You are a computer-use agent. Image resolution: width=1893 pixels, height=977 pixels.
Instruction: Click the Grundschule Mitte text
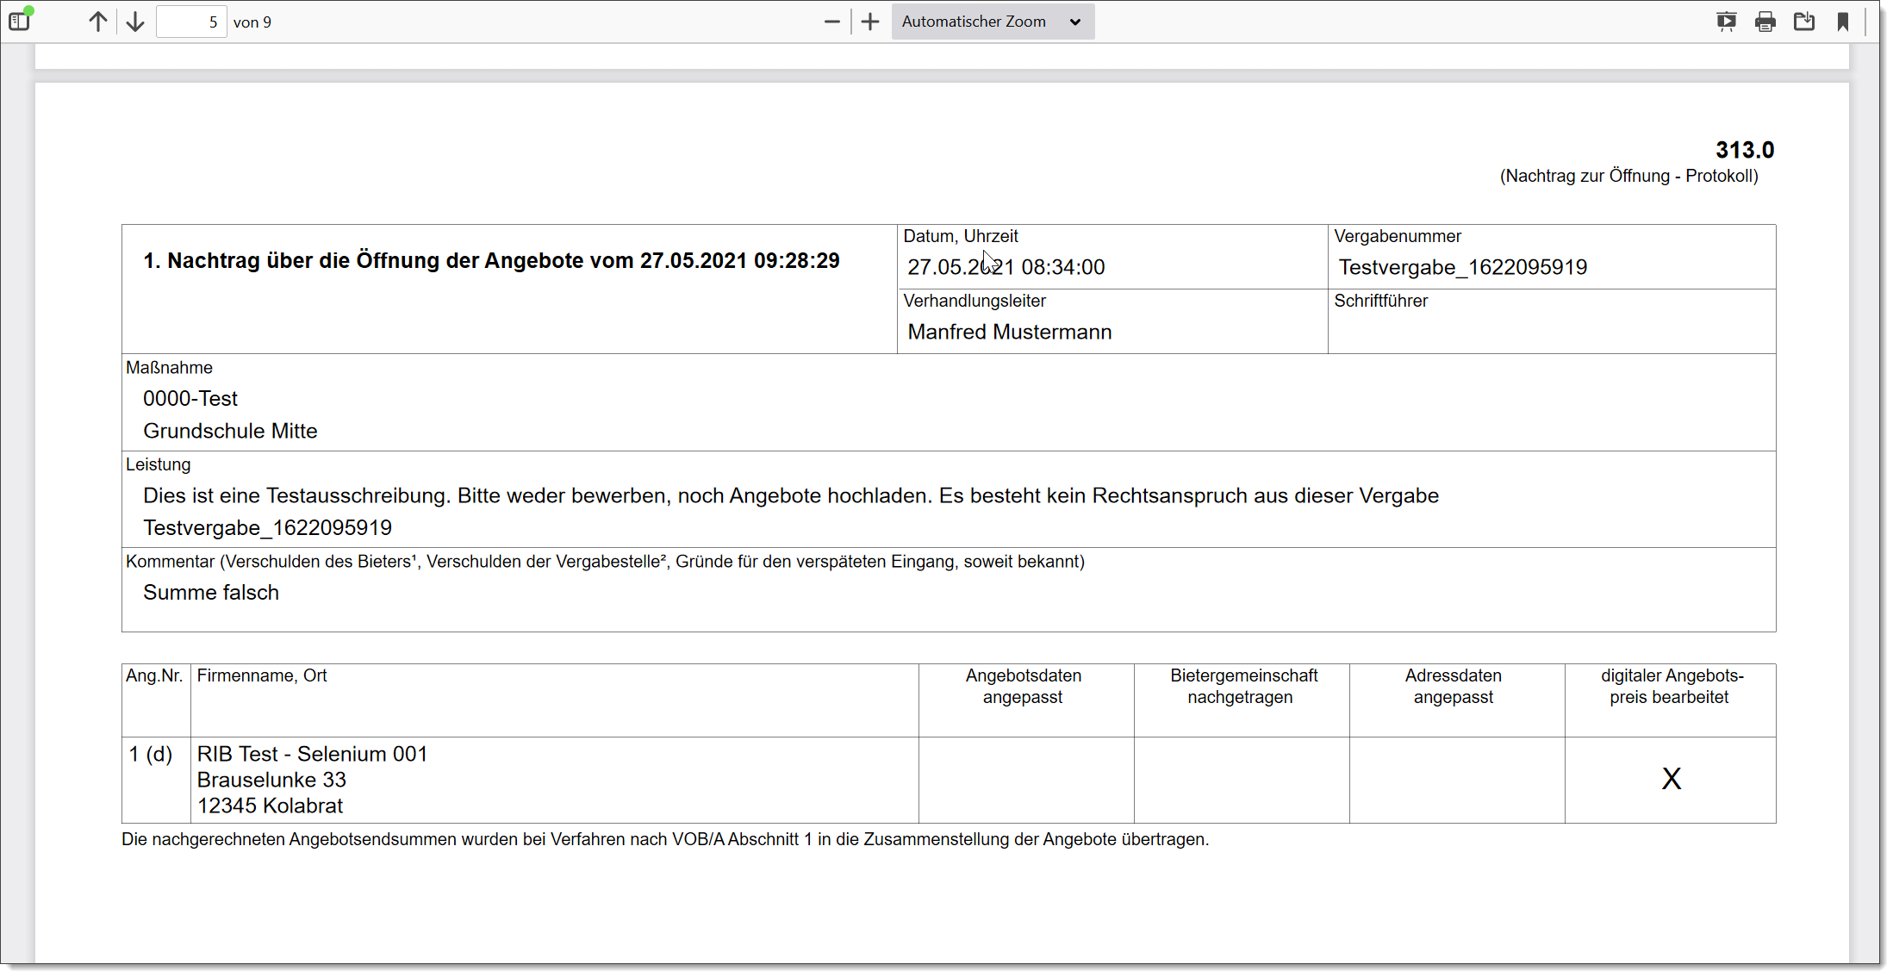coord(230,431)
